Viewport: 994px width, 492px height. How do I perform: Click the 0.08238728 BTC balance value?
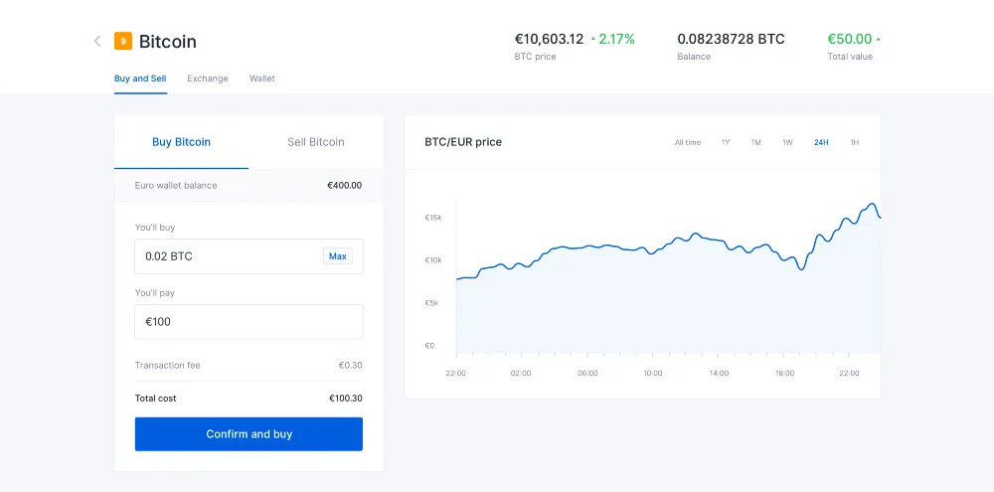(x=731, y=40)
